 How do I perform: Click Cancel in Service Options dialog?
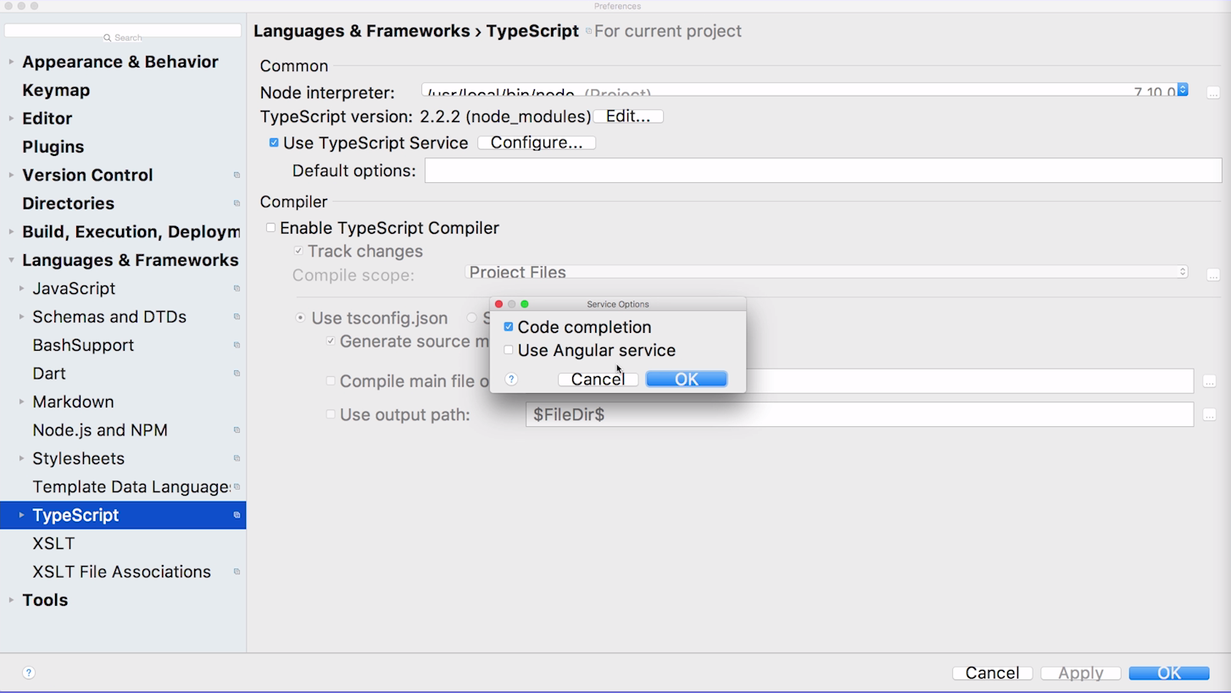pos(598,380)
